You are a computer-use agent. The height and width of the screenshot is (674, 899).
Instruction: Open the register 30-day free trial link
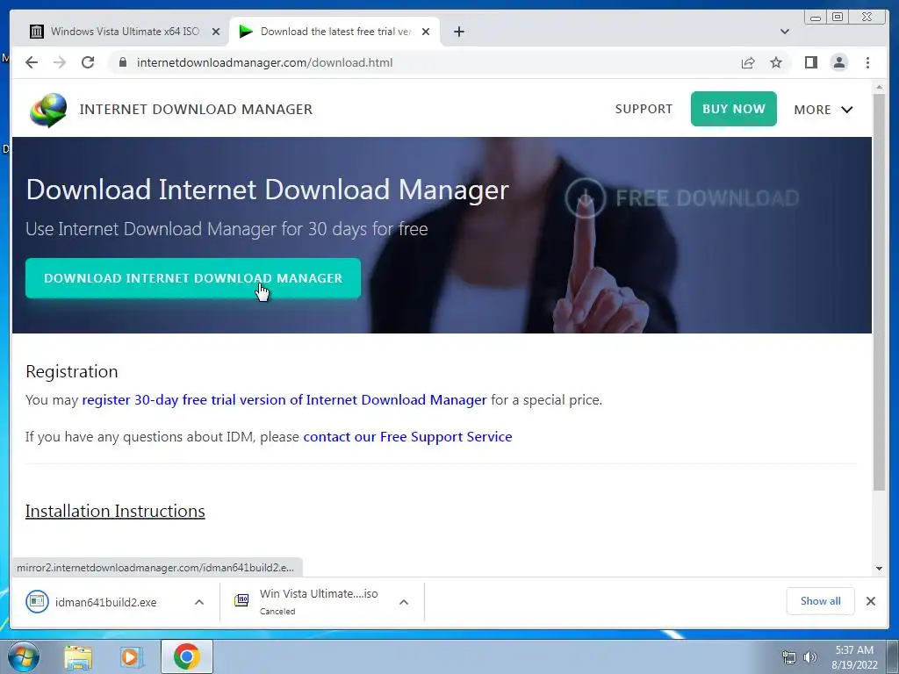click(x=284, y=399)
